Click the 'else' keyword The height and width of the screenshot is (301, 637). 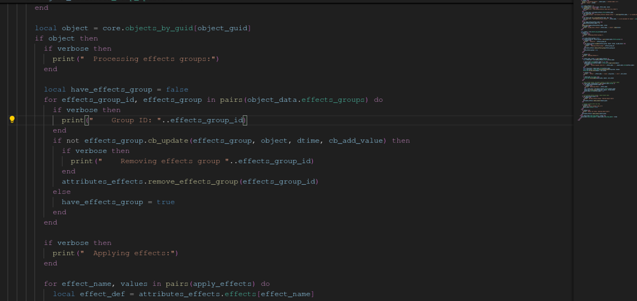61,192
